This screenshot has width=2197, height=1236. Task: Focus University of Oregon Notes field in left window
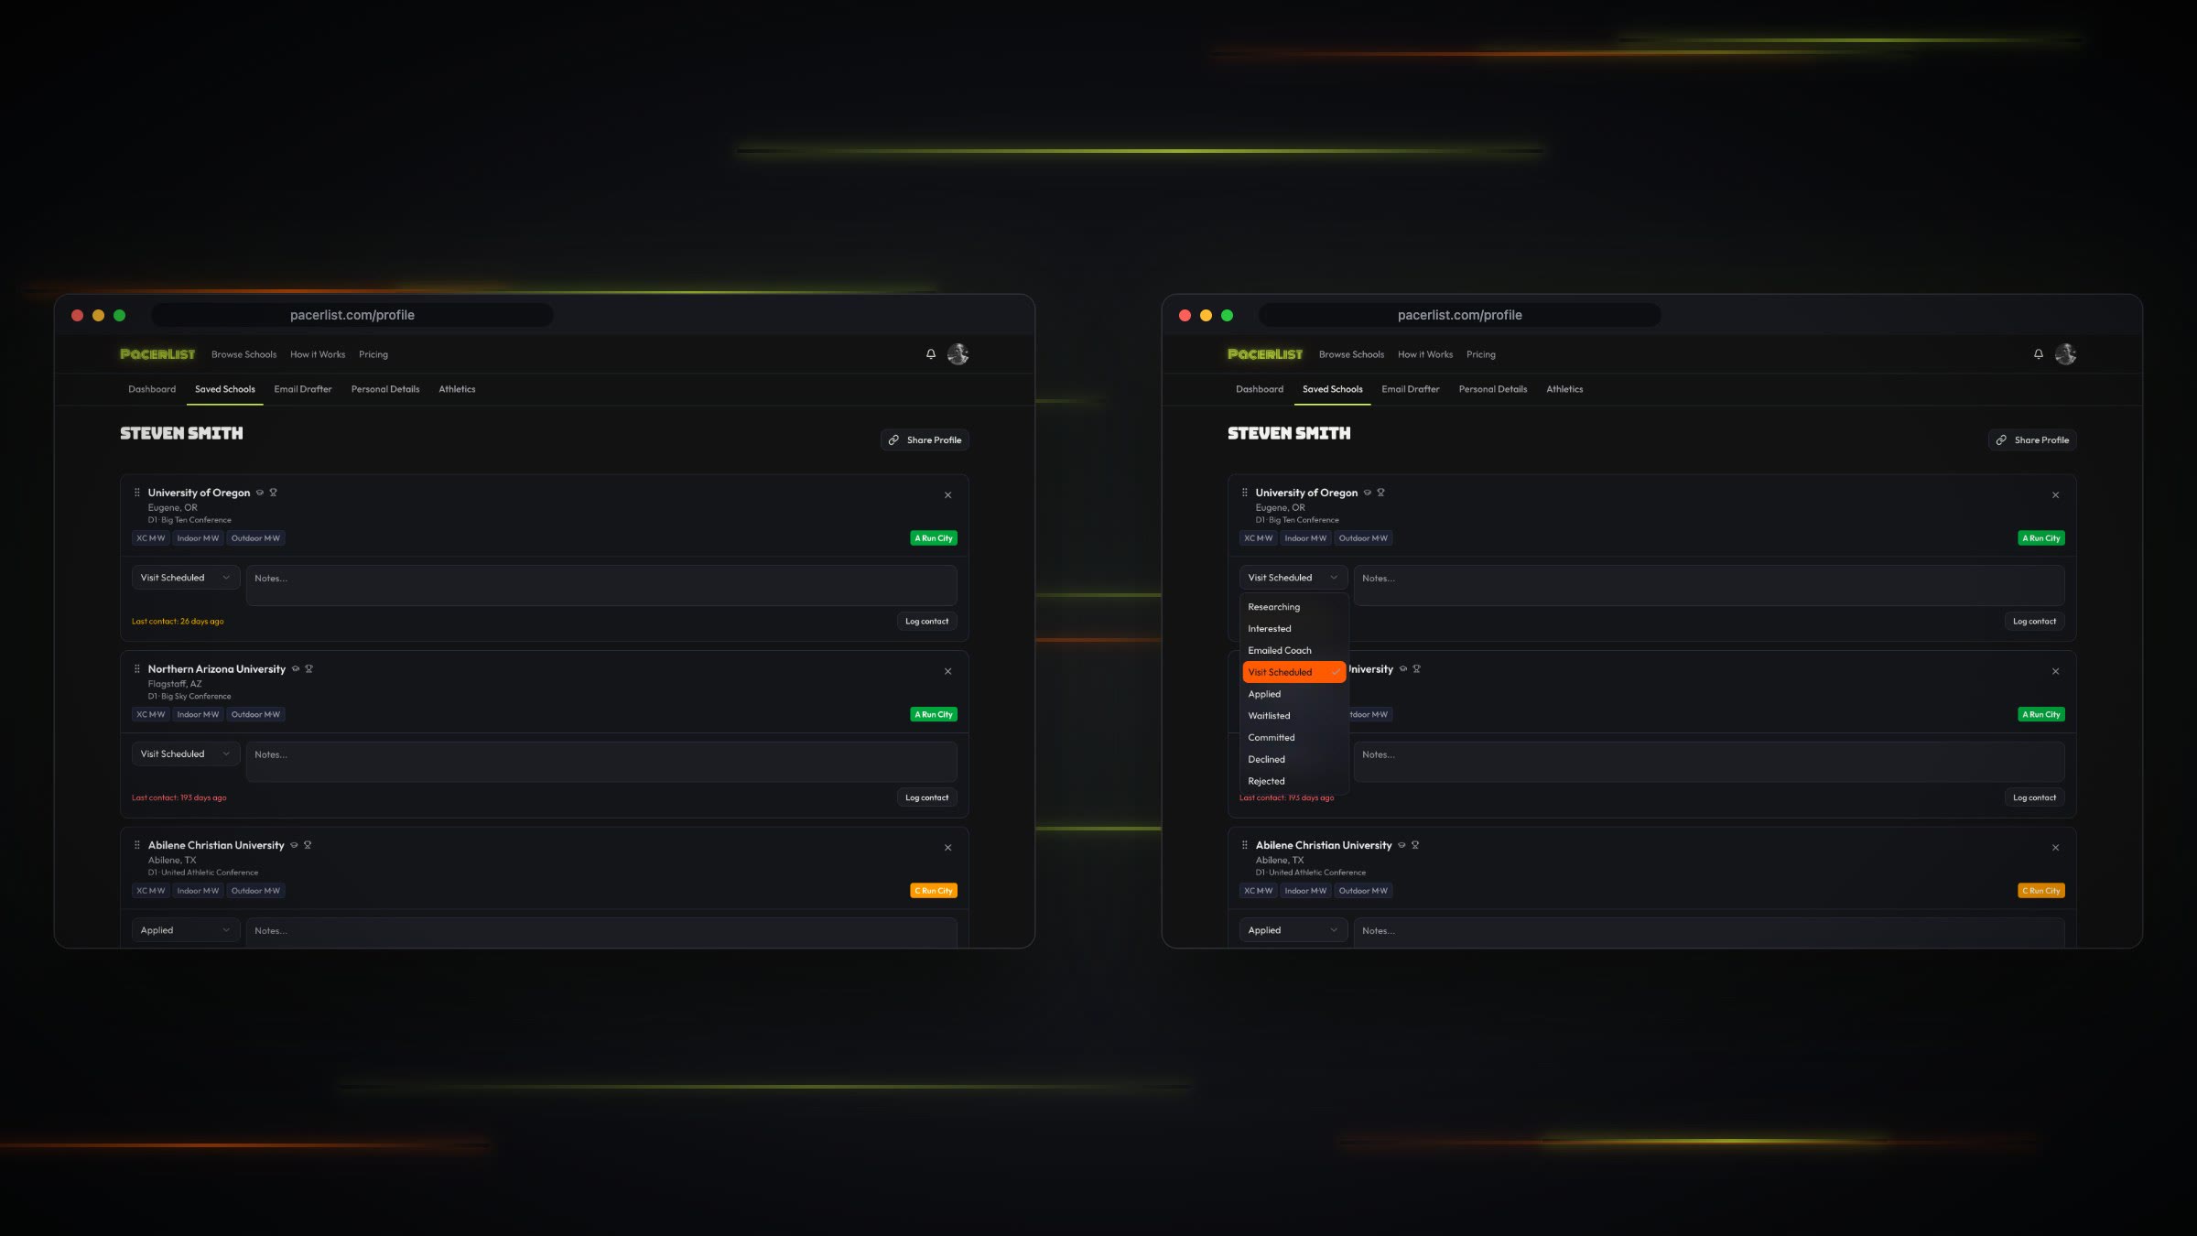pyautogui.click(x=601, y=585)
